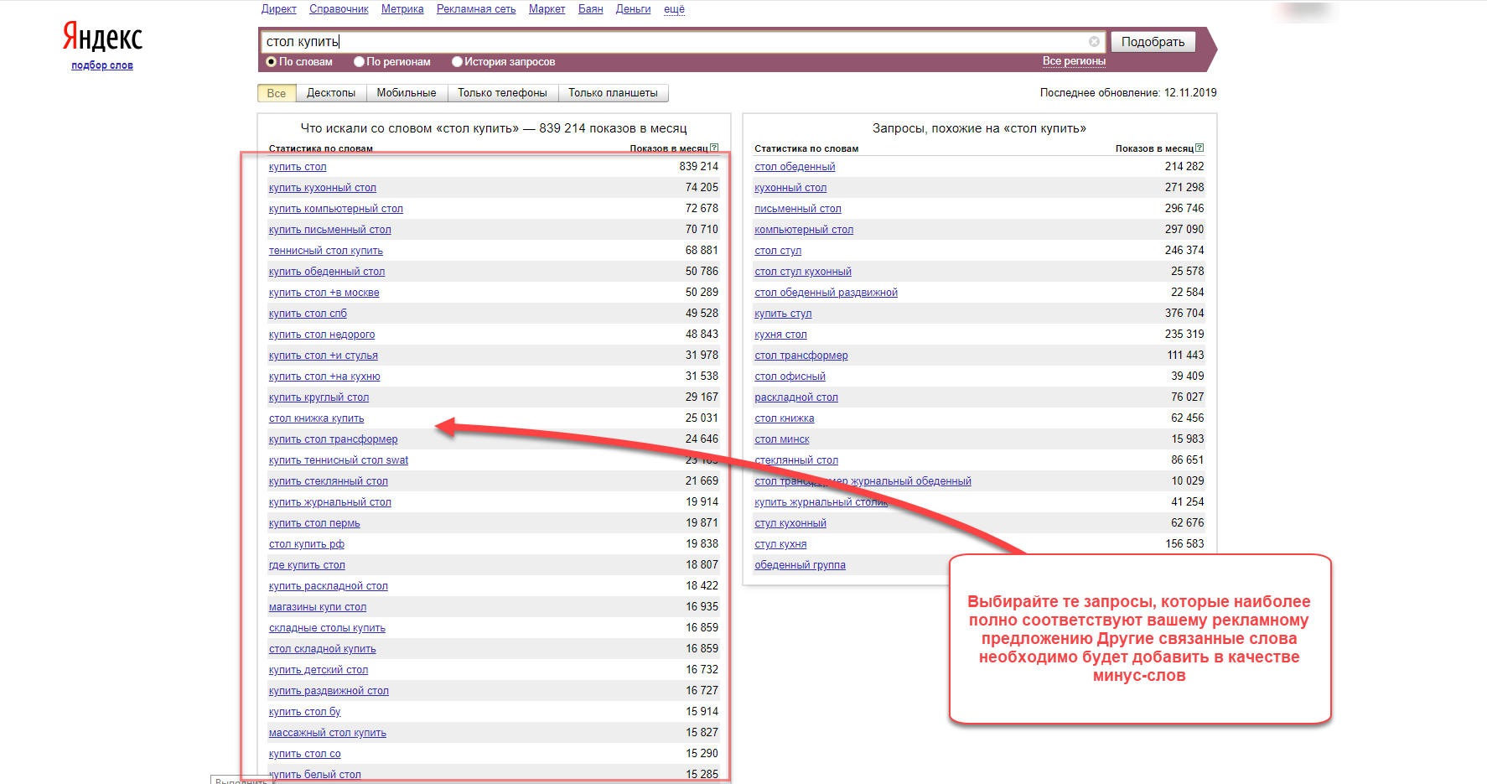This screenshot has height=784, width=1487.
Task: Open query 'купить стол пермь'
Action: [x=314, y=523]
